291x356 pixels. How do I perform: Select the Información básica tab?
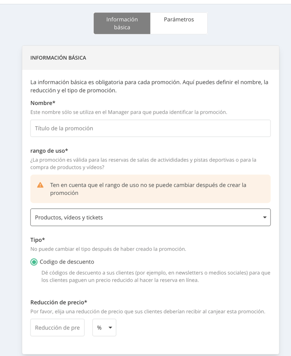click(122, 23)
